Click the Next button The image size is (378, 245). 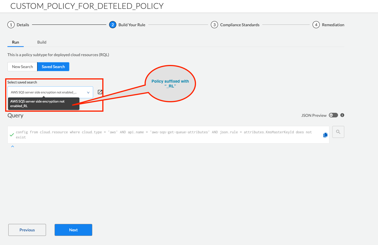(x=73, y=230)
